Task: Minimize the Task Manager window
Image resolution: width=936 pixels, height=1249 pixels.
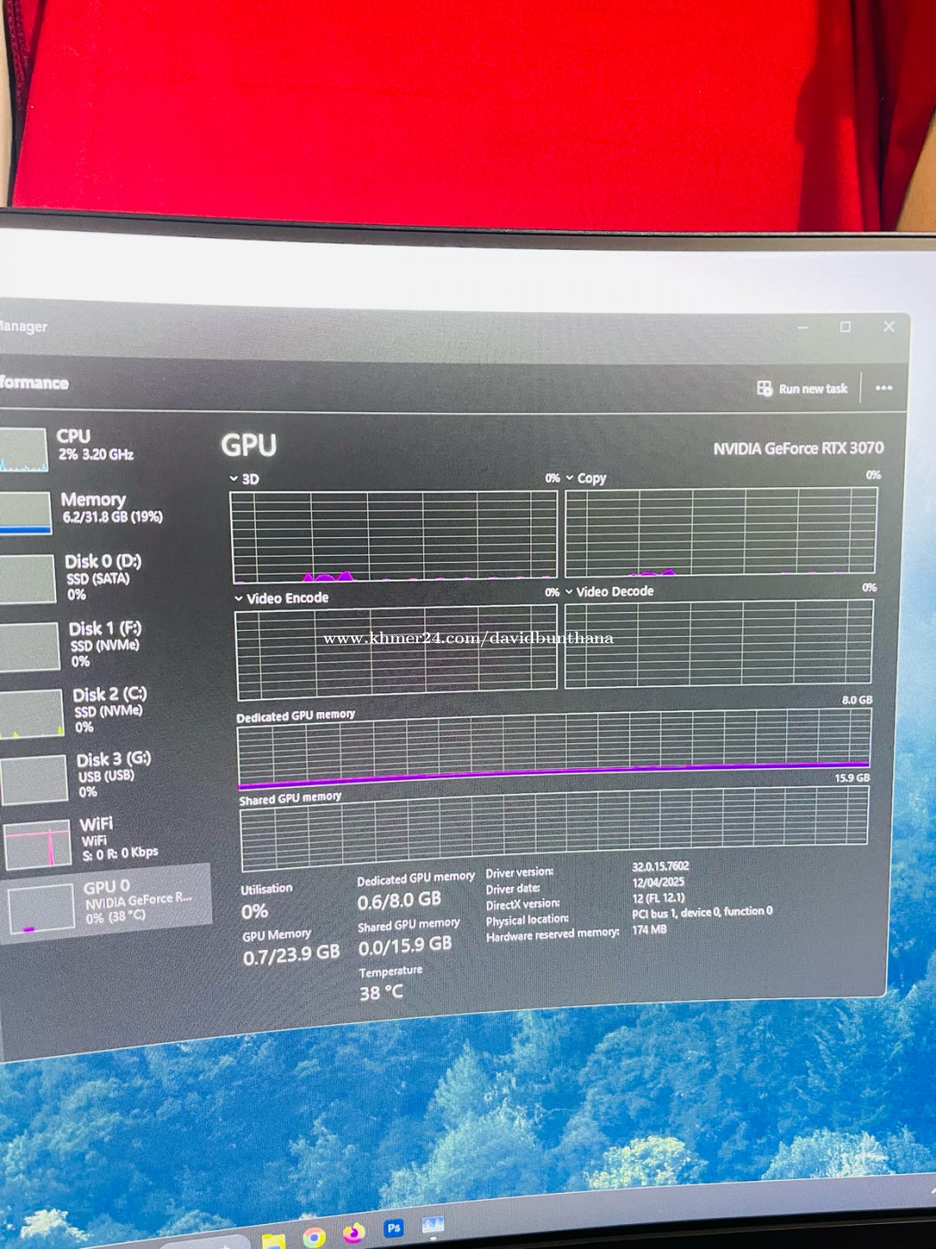Action: (x=802, y=327)
